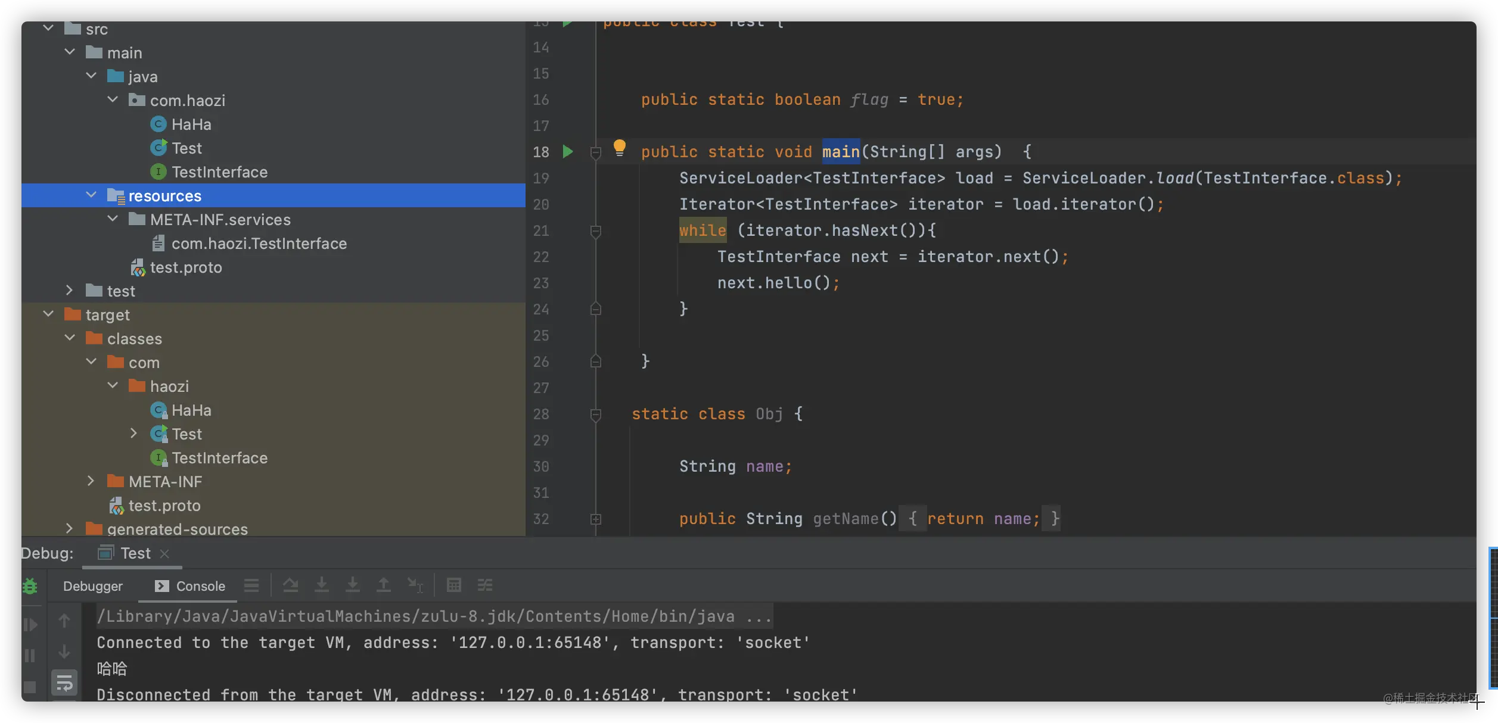Switch to the Debugger tab
The image size is (1498, 723).
(x=93, y=587)
